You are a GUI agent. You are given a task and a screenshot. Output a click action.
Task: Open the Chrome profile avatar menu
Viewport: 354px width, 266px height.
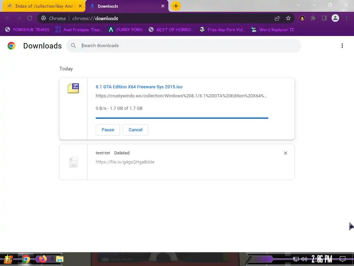335,18
